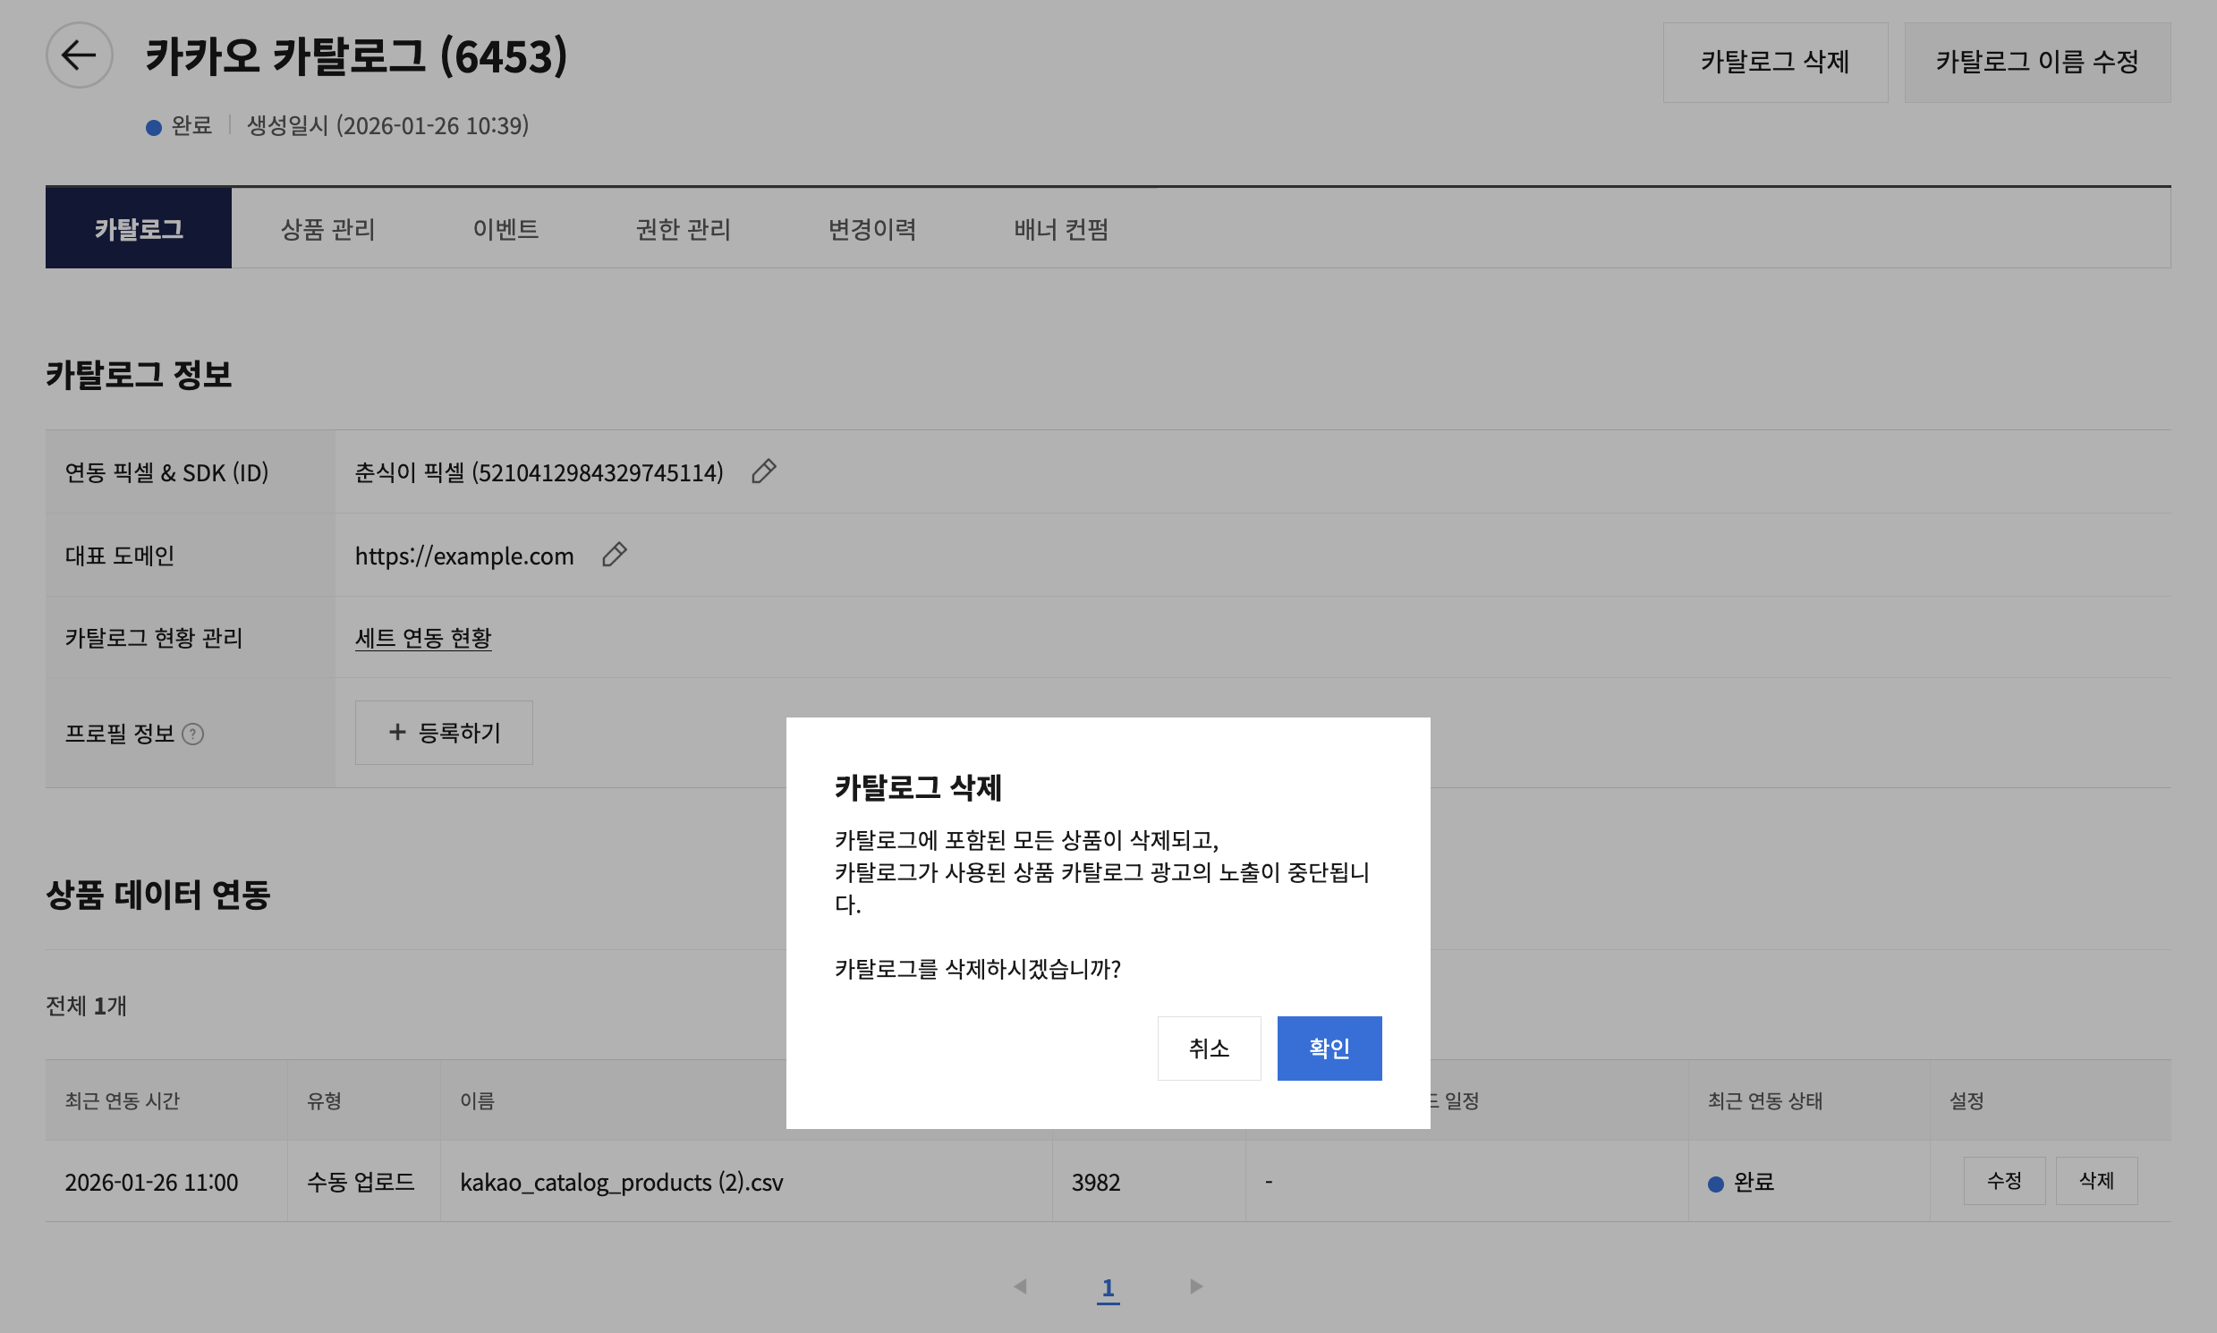Switch to the 배너 컨펌 tab

[1060, 229]
